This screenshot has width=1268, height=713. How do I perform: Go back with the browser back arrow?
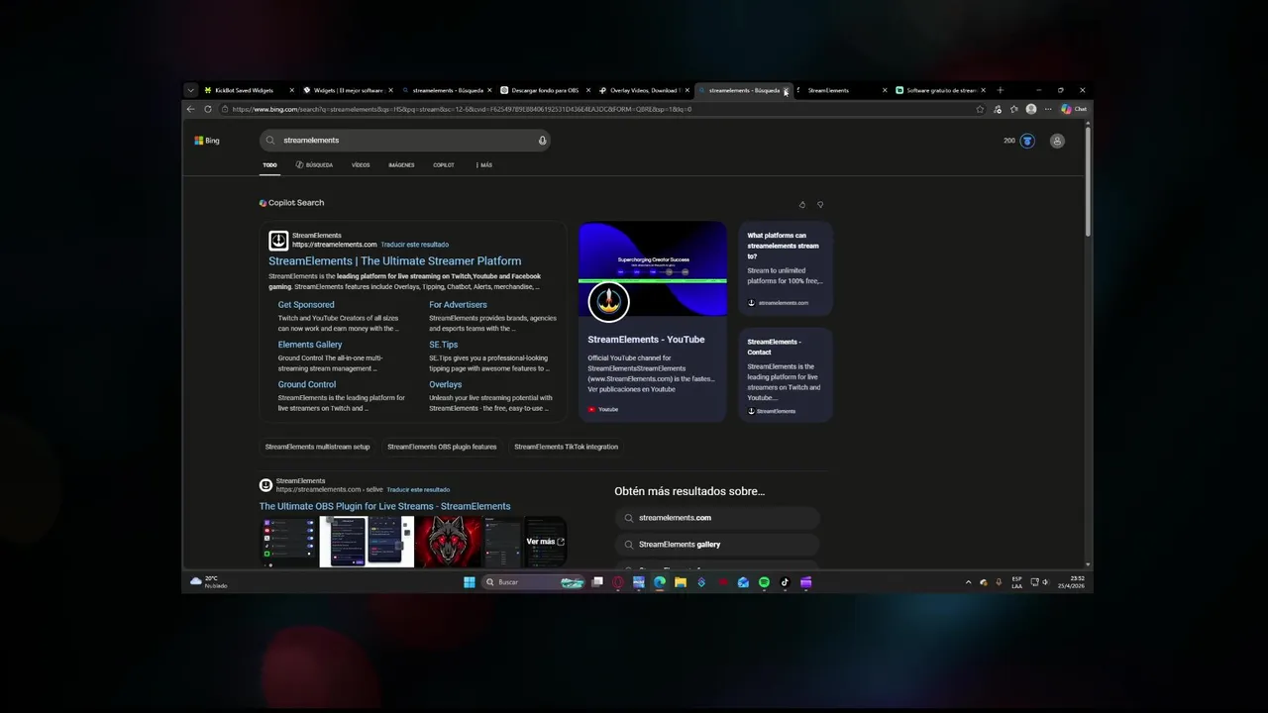point(191,109)
